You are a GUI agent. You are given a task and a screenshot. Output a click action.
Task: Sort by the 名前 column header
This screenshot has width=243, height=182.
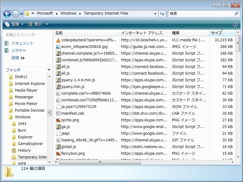(x=86, y=33)
